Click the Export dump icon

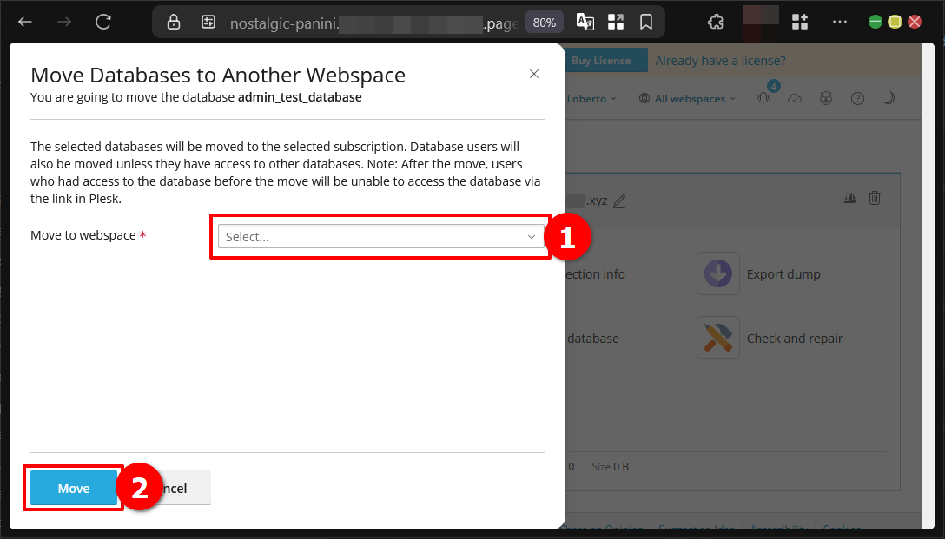tap(718, 273)
